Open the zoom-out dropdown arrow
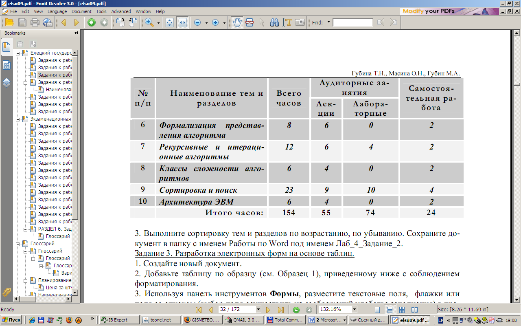This screenshot has width=521, height=326. [x=206, y=23]
